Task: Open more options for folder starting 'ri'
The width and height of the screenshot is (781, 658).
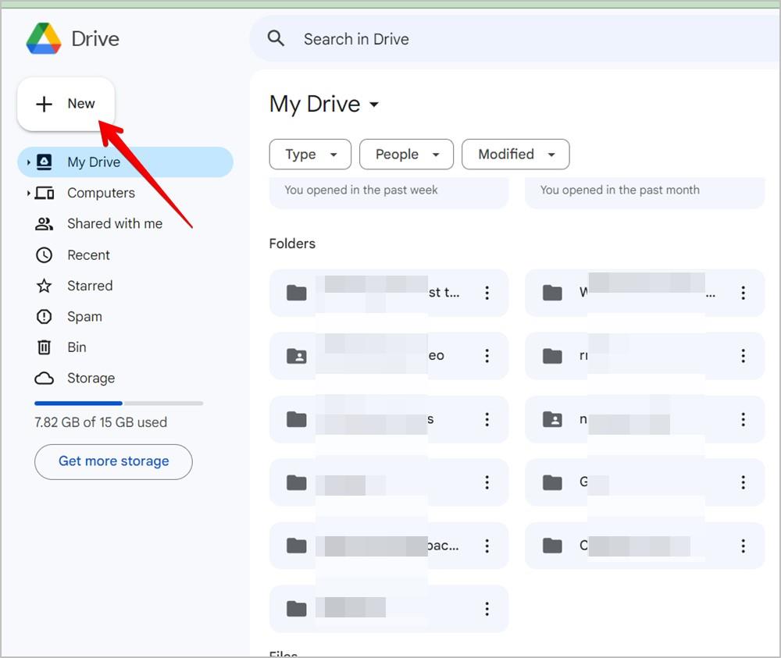Action: pos(744,356)
